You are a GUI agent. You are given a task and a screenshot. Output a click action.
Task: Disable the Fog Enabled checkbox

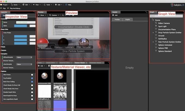tap(32, 78)
